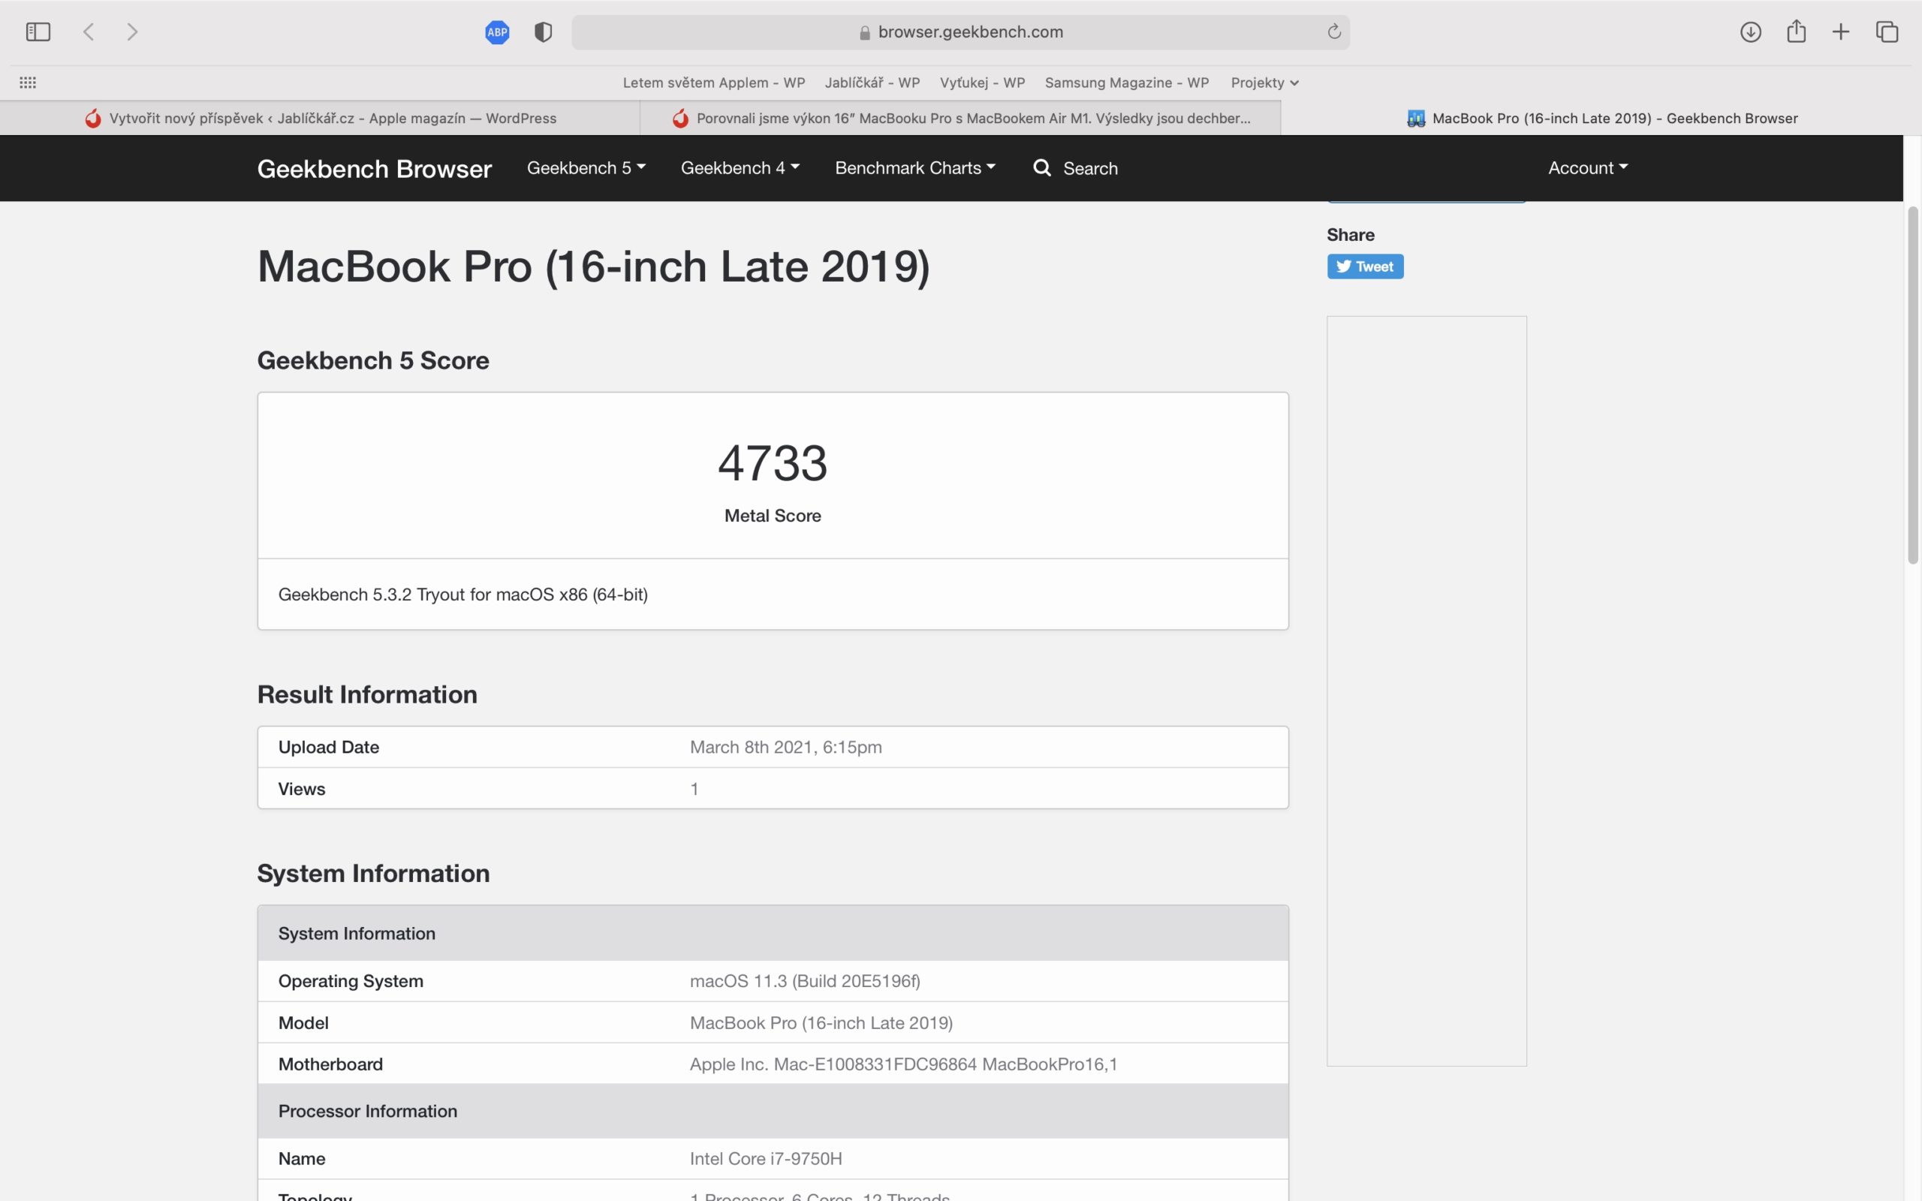Screen dimensions: 1922x1201
Task: Expand the Geekbench 4 dropdown menu
Action: pyautogui.click(x=740, y=167)
